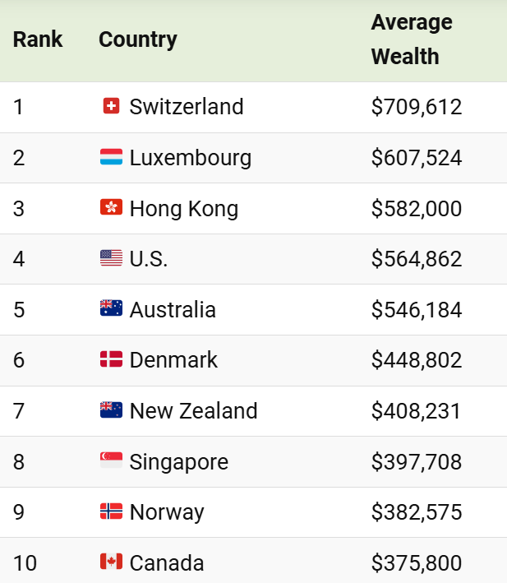Image resolution: width=507 pixels, height=583 pixels.
Task: Click the Norway country name
Action: click(167, 512)
